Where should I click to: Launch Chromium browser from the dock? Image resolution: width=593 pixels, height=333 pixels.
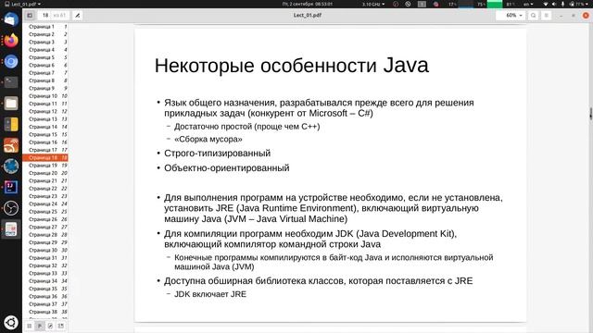tap(11, 62)
